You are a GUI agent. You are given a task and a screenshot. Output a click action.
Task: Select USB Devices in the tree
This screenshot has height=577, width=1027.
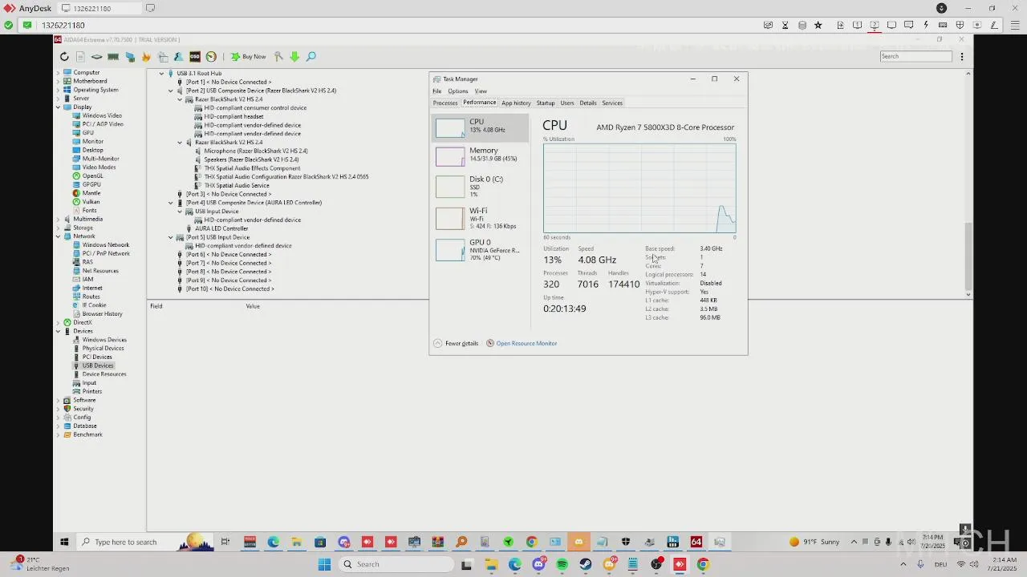tap(97, 365)
